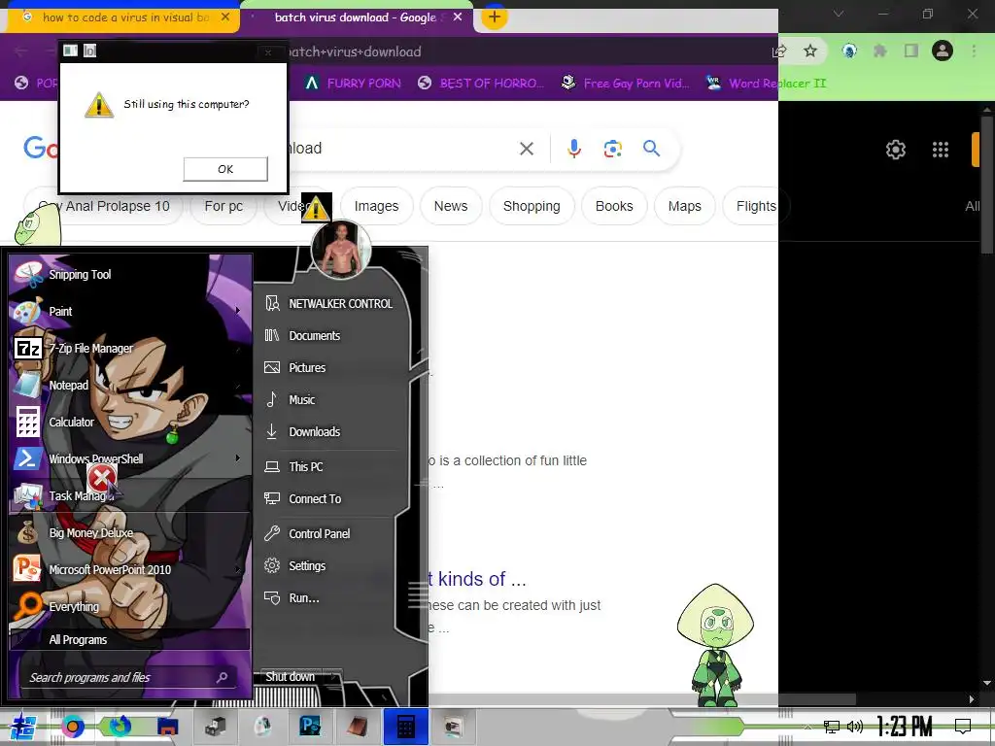Image resolution: width=995 pixels, height=746 pixels.
Task: Open Task Manager from Start menu
Action: [x=129, y=495]
